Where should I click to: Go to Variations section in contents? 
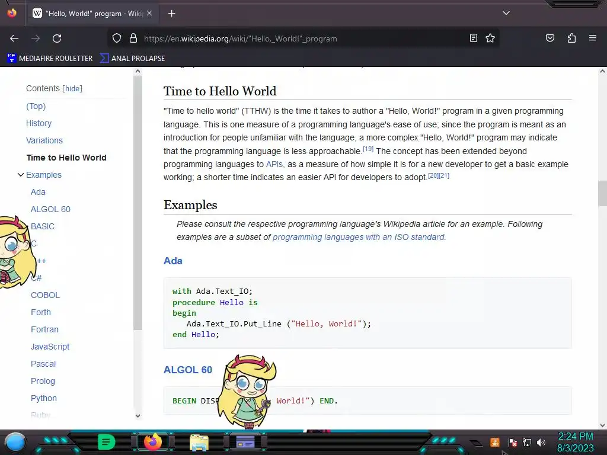[44, 140]
